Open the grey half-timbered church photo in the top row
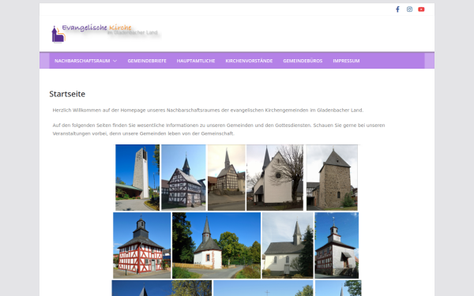This screenshot has height=296, width=474. 183,178
